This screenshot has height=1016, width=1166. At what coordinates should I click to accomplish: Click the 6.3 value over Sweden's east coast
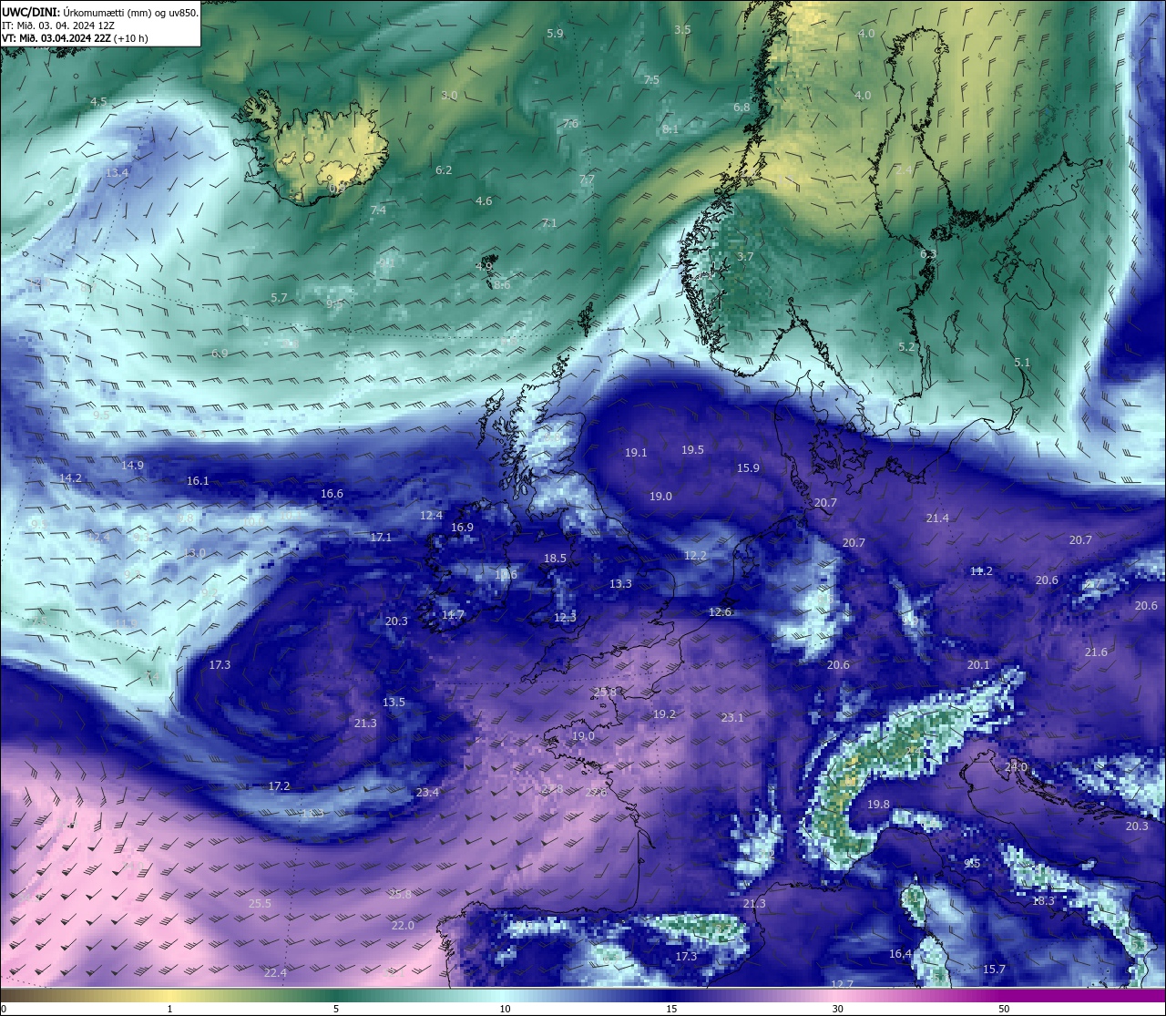(x=928, y=253)
